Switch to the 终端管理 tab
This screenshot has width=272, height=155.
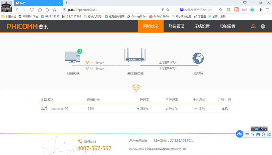point(176,26)
